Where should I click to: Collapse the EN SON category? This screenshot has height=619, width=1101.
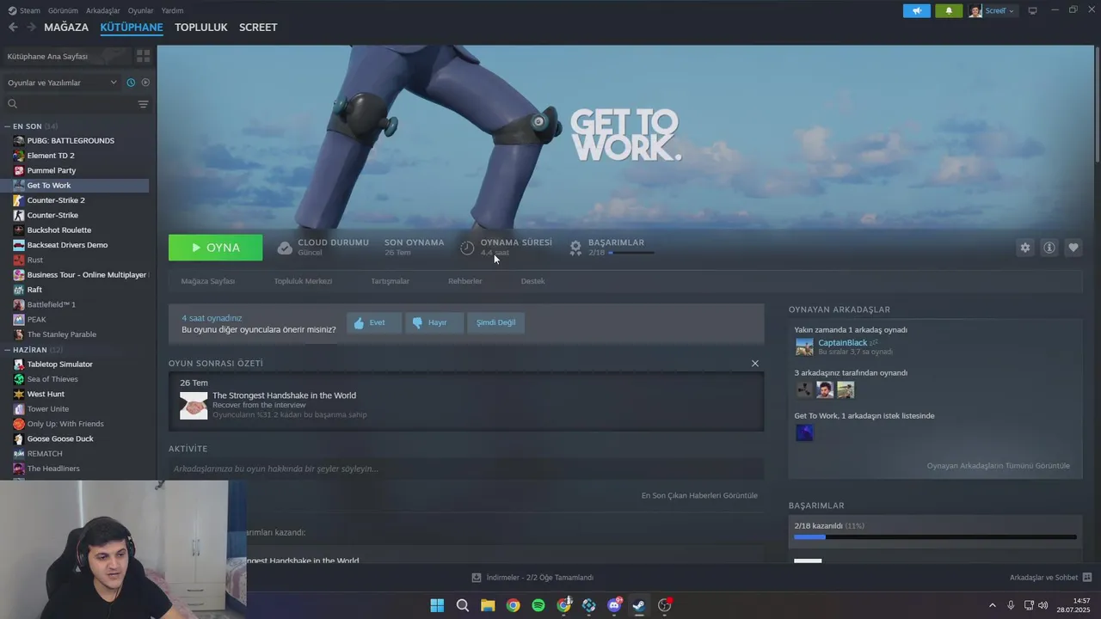coord(8,126)
